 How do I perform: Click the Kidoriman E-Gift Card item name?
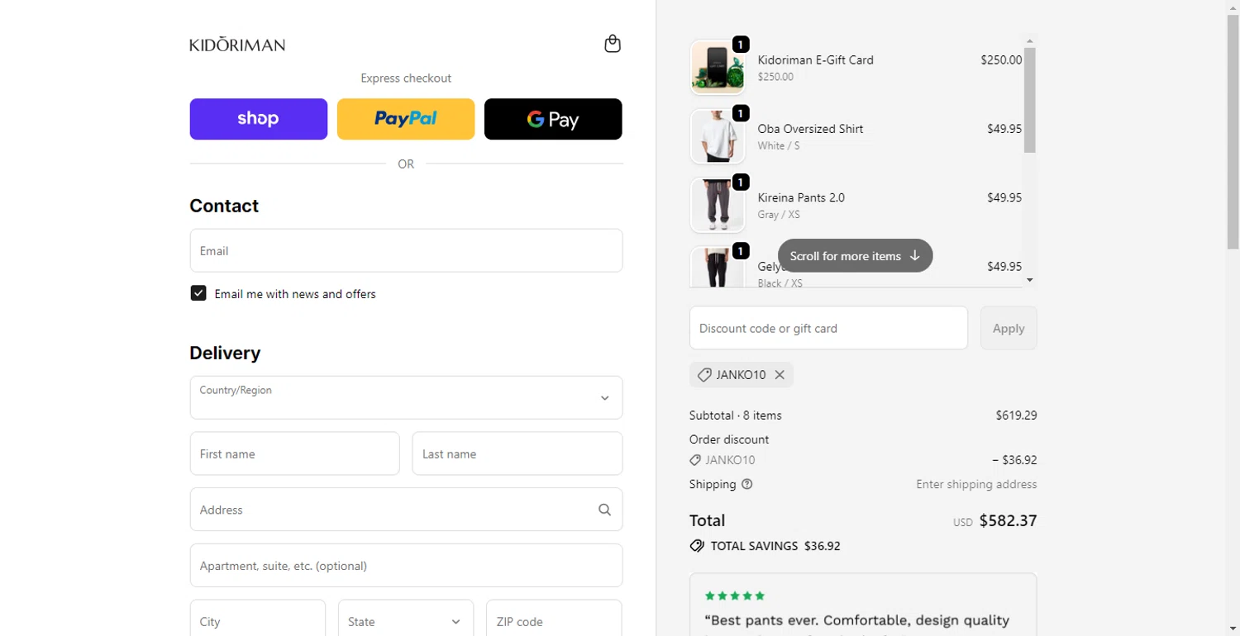tap(816, 59)
